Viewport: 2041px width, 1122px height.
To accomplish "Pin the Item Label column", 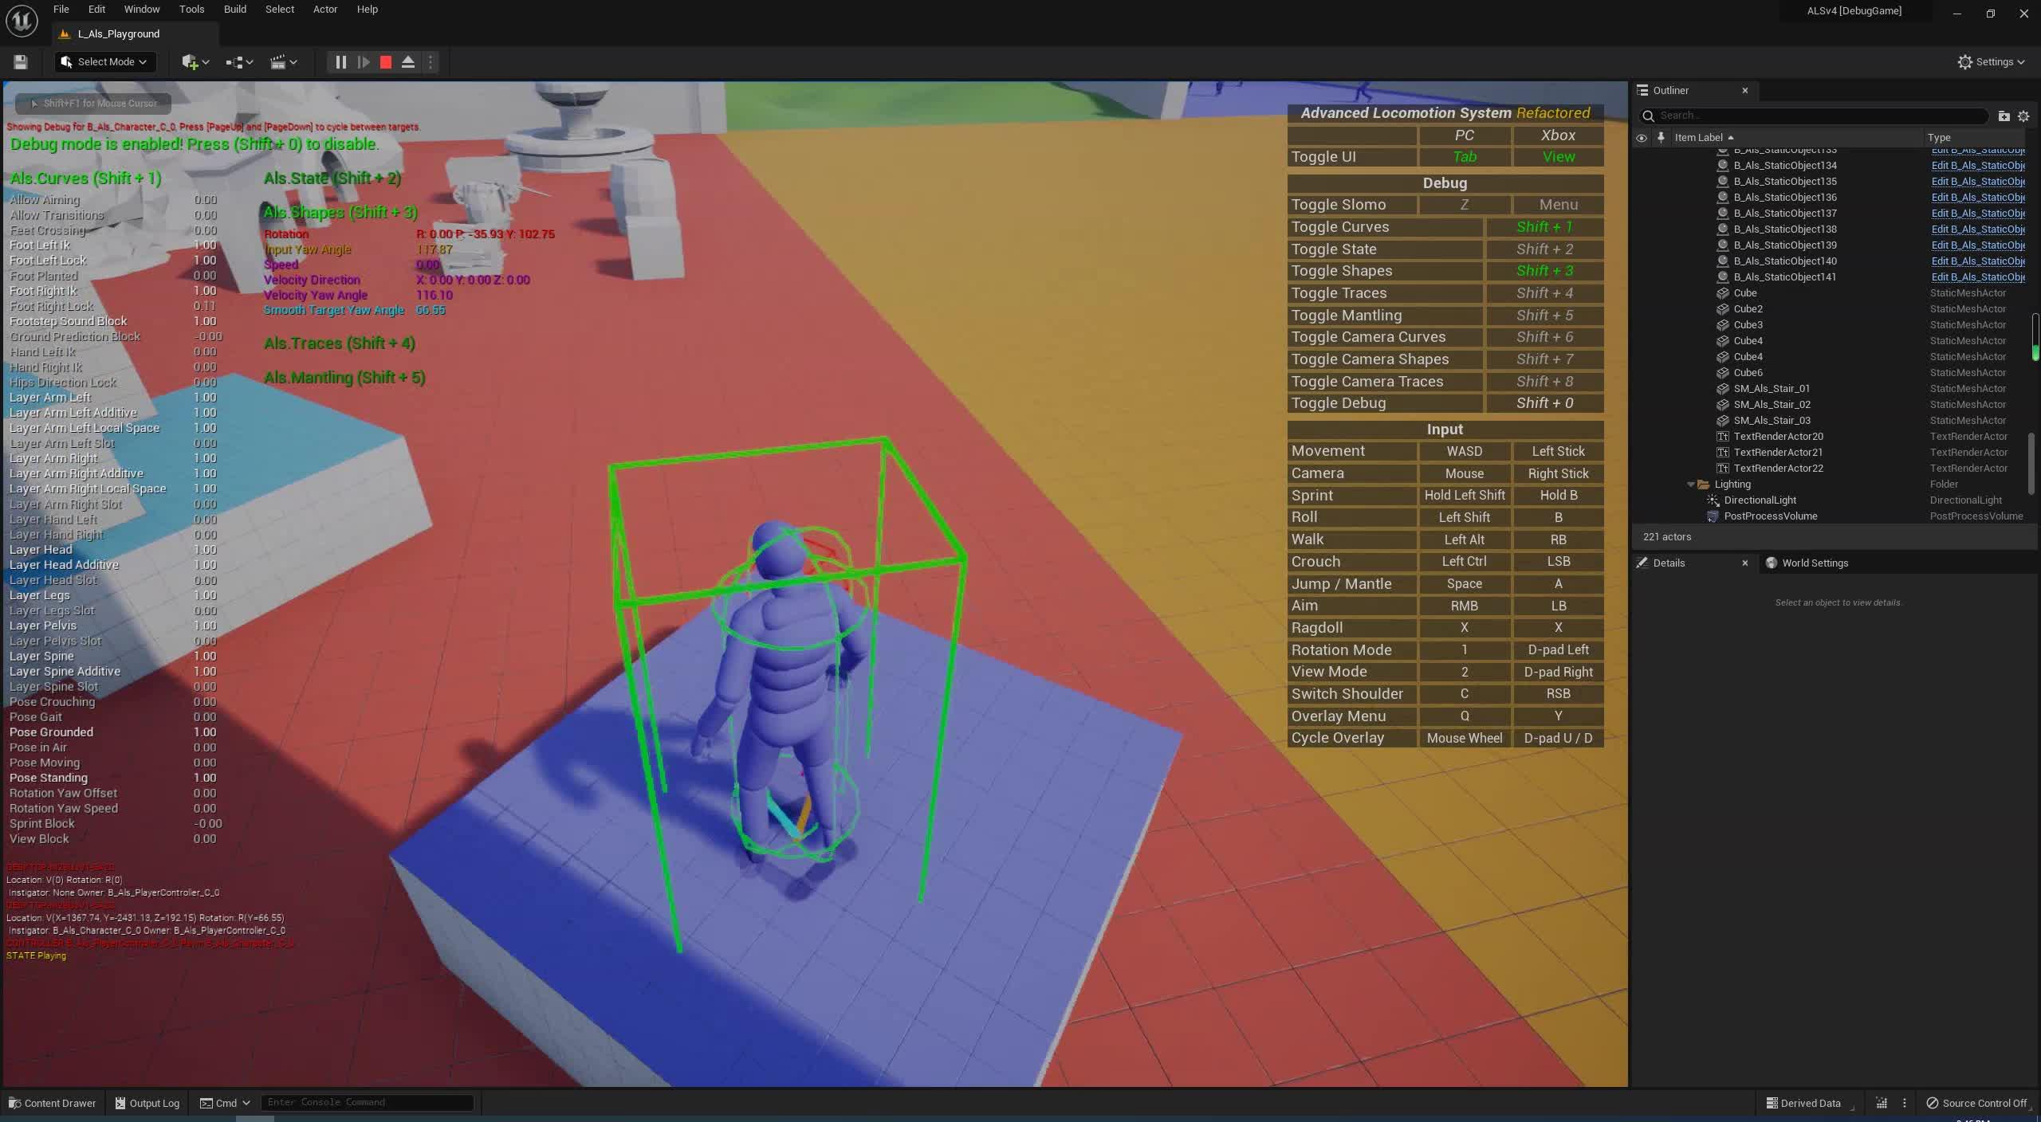I will click(1660, 137).
